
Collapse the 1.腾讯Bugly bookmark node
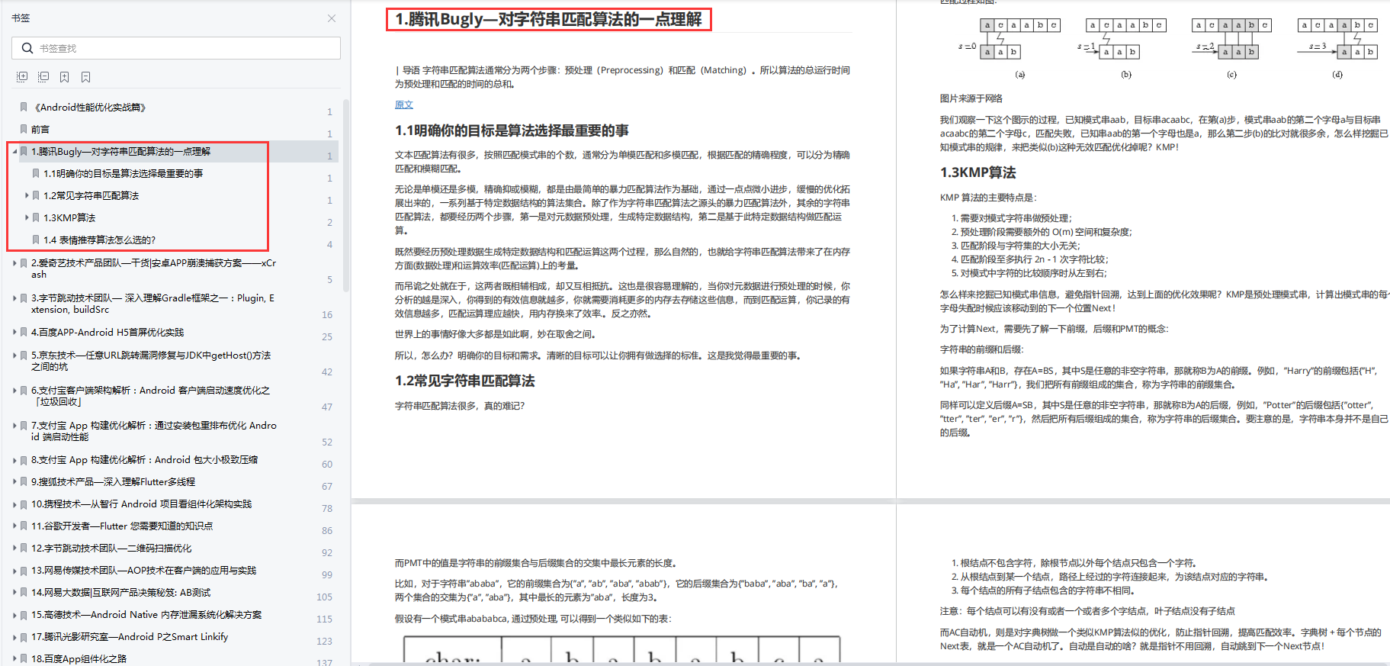click(14, 152)
